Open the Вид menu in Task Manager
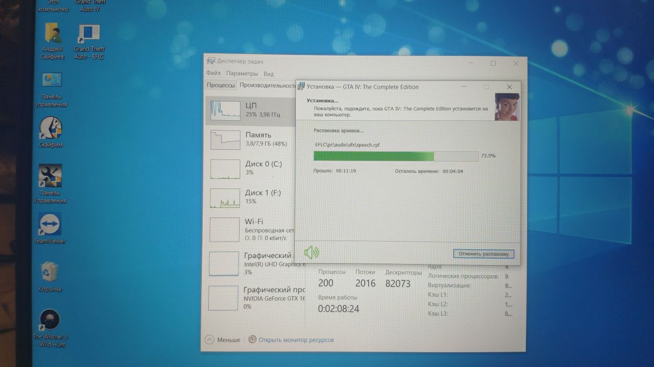The height and width of the screenshot is (367, 654). tap(269, 73)
